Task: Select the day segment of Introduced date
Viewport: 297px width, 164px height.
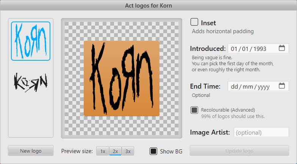Action: (234, 49)
